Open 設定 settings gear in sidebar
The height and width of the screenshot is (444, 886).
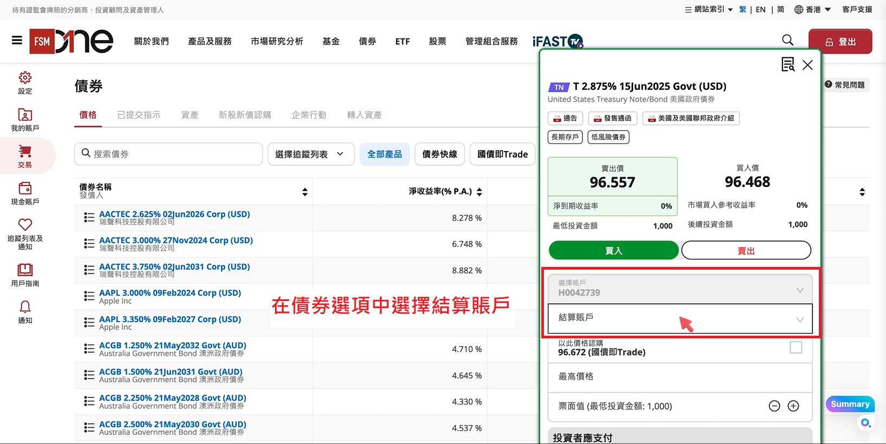click(x=25, y=82)
